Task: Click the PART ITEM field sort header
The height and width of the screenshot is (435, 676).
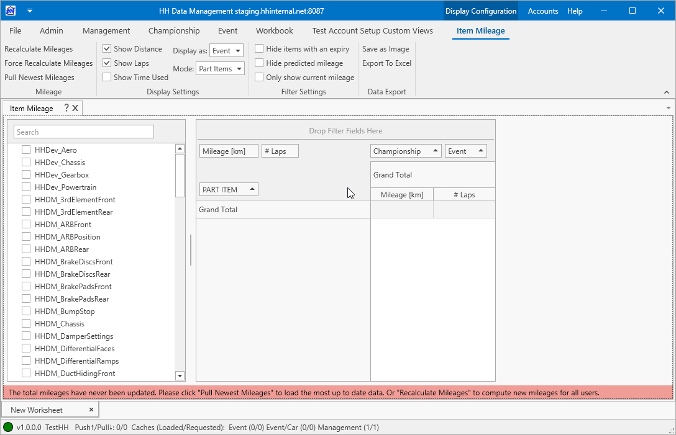Action: [229, 189]
